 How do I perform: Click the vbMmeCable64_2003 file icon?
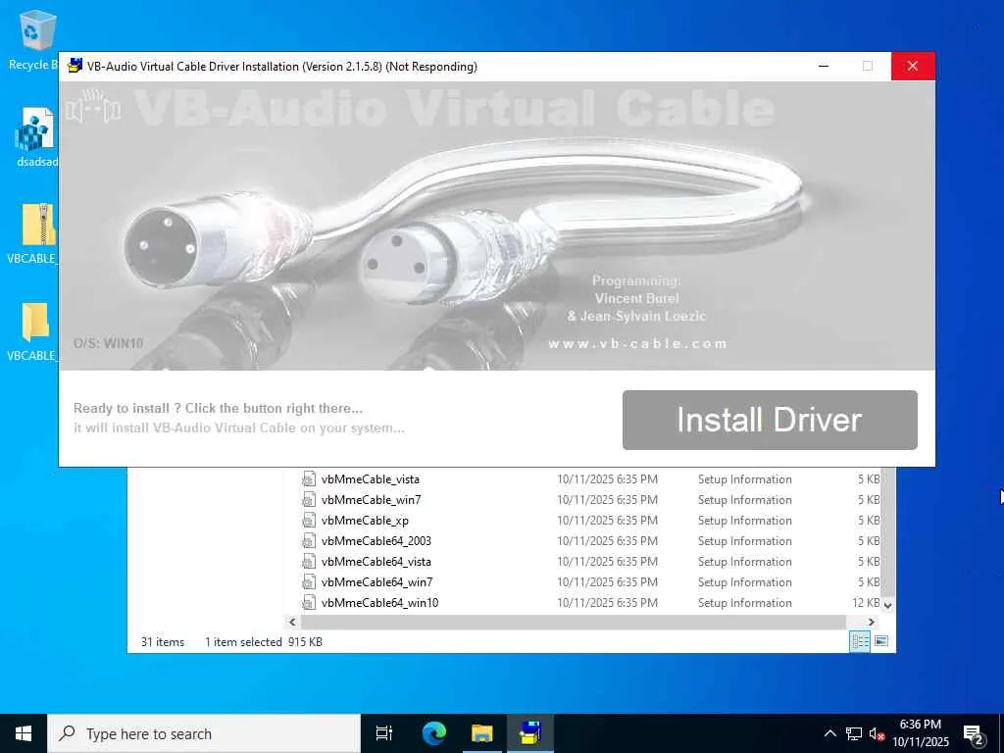point(309,540)
